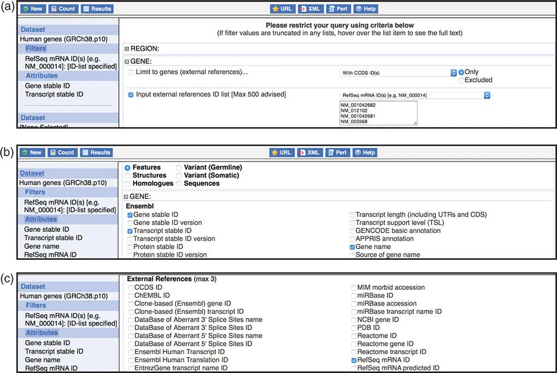Screen dimensions: 557x373
Task: Open the 'With CCDS ID(s)' dropdown
Action: coord(398,72)
